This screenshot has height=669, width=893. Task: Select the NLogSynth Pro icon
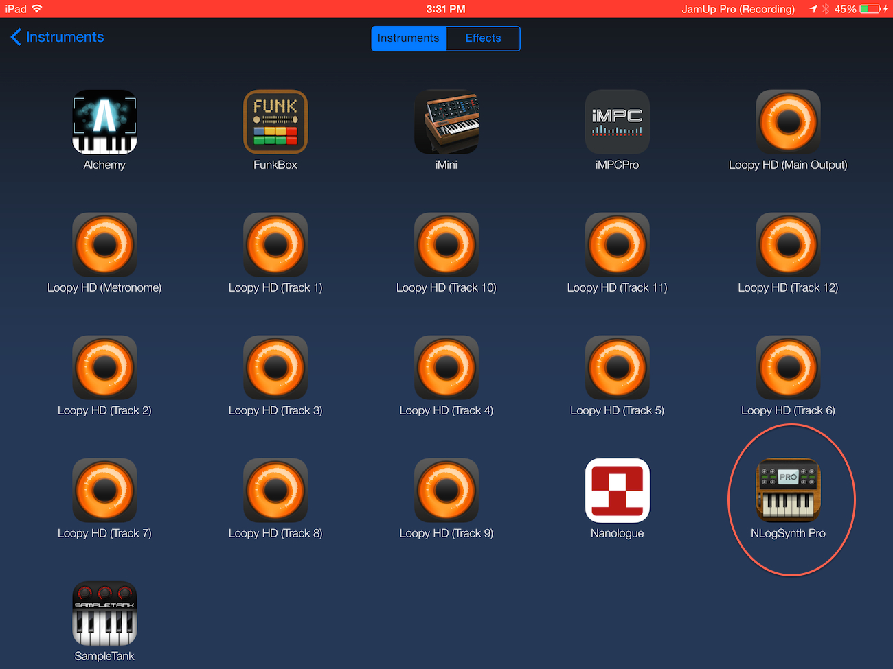[789, 491]
